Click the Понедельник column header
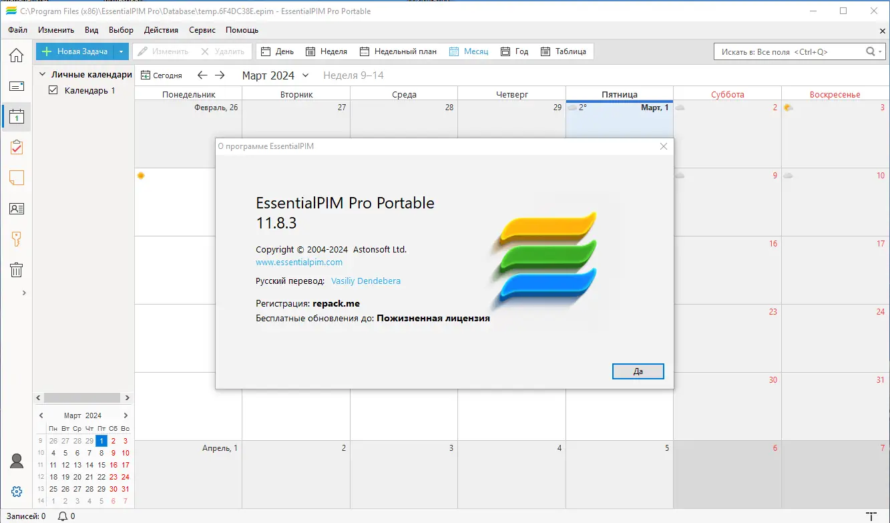This screenshot has height=523, width=890. pyautogui.click(x=188, y=94)
